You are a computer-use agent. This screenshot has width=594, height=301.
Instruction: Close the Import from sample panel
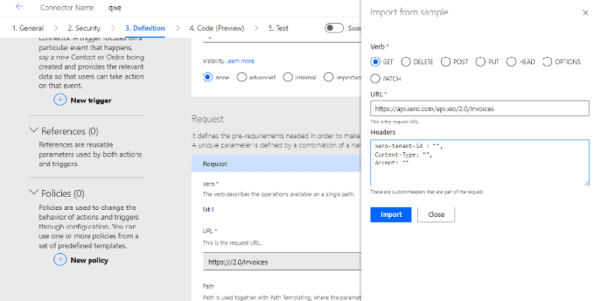(585, 13)
